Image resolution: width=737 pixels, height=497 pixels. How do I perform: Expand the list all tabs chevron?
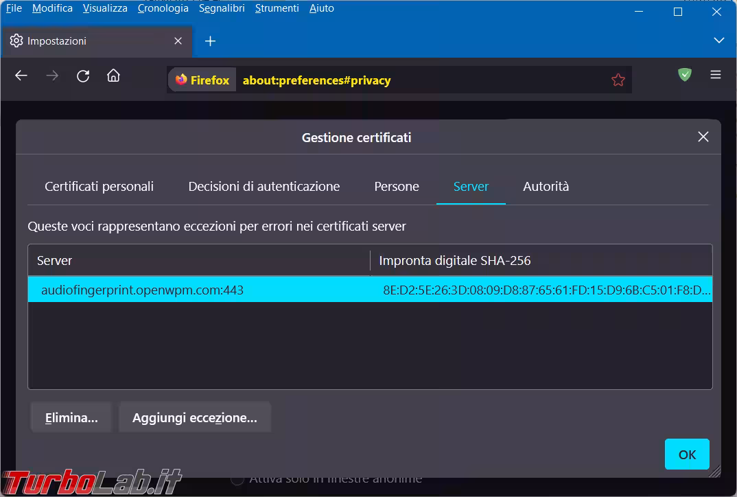tap(718, 41)
